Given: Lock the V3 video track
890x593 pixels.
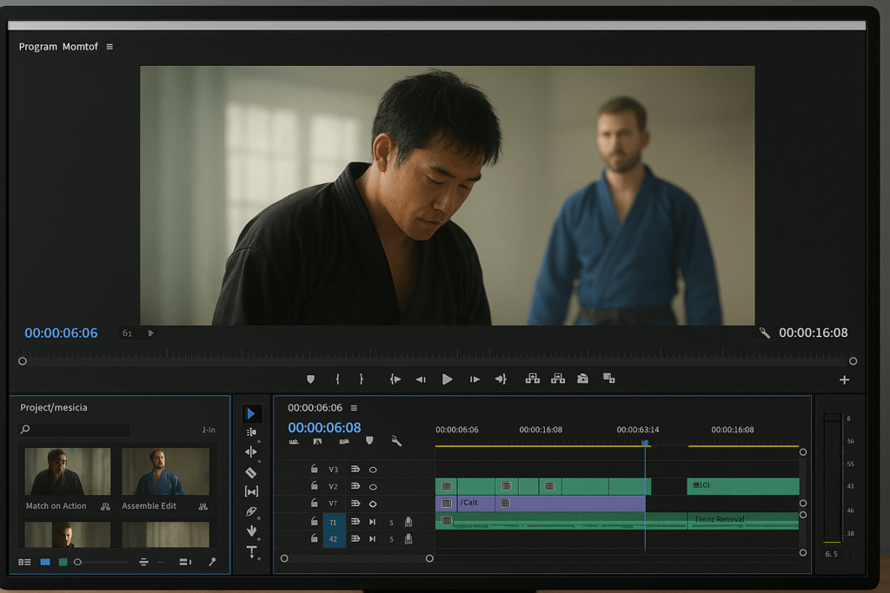Looking at the screenshot, I should coord(315,469).
